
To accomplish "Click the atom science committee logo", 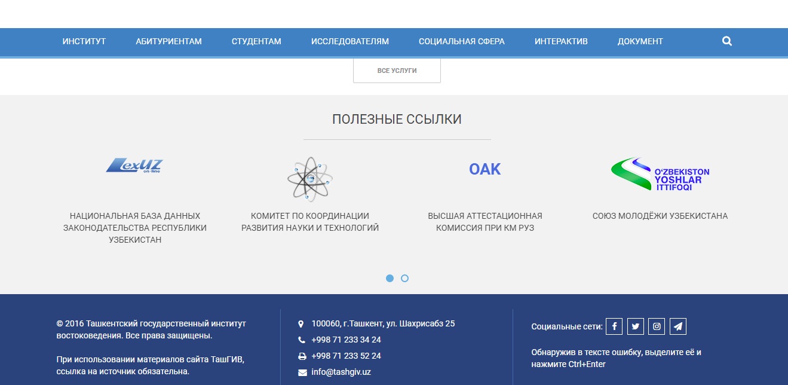I will [310, 179].
